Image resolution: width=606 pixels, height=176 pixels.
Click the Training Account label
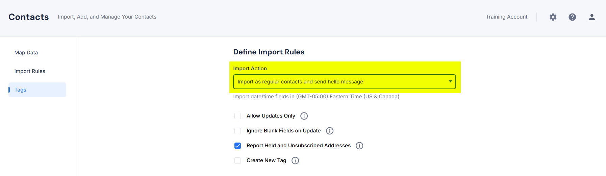[506, 17]
